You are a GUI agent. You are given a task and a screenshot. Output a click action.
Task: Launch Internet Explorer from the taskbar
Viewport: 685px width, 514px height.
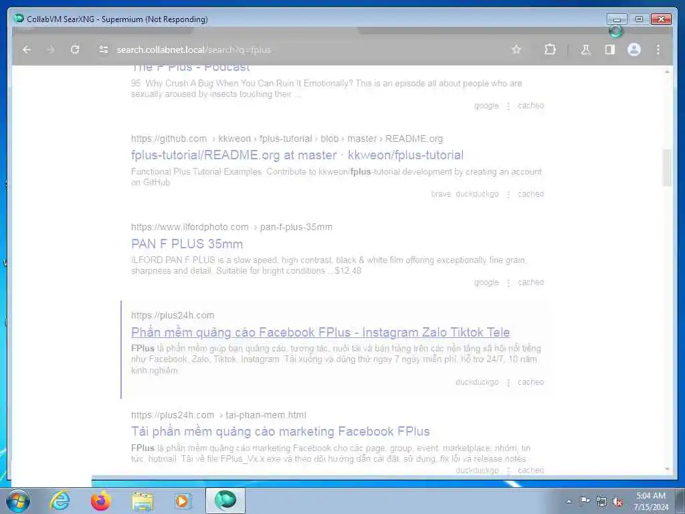click(x=60, y=501)
